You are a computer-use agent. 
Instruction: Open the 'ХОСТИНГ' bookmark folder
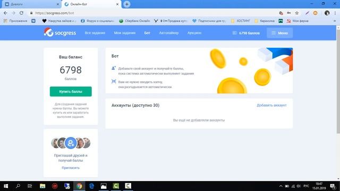click(x=241, y=21)
